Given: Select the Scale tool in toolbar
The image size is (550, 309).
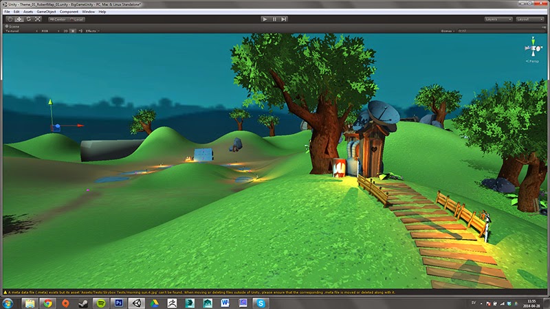Looking at the screenshot, I should point(38,19).
